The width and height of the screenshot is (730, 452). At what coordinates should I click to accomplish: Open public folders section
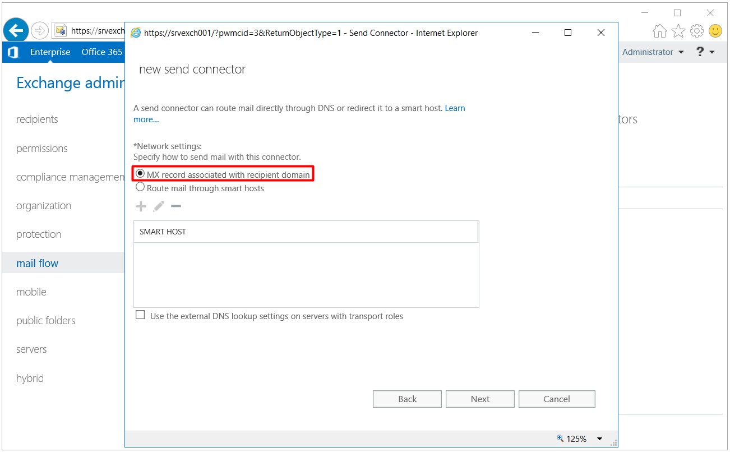click(46, 321)
